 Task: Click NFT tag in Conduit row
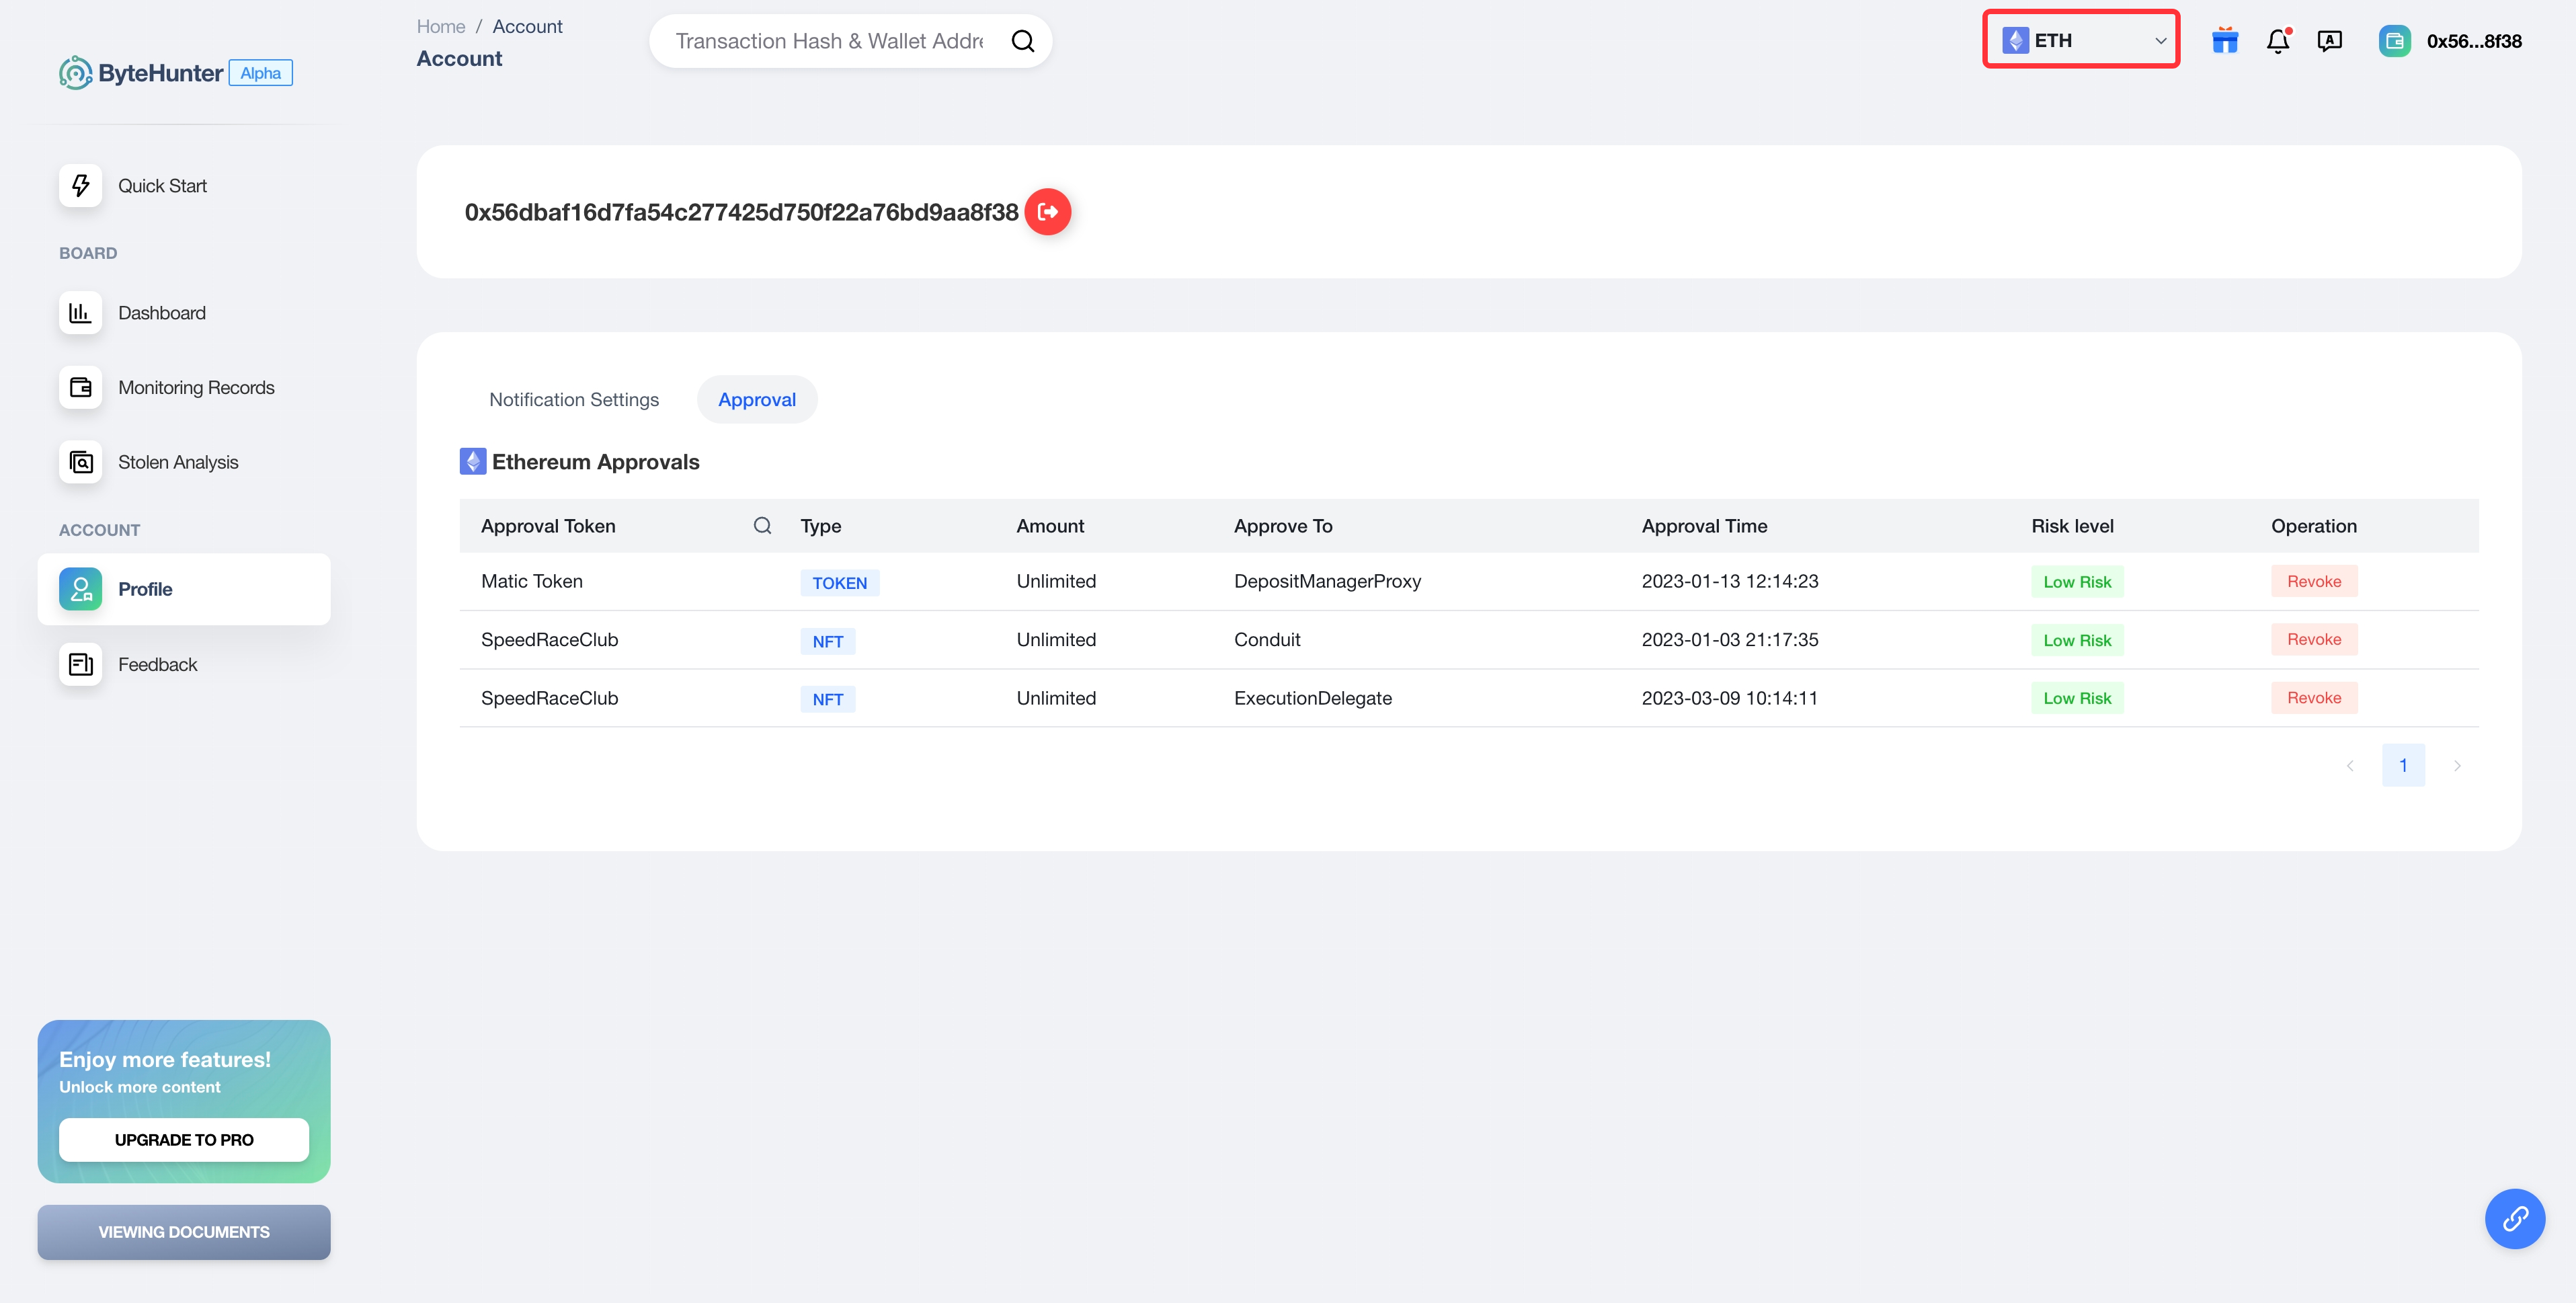pos(828,641)
